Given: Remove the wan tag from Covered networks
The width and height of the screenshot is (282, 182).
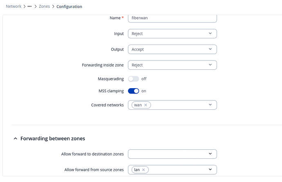Looking at the screenshot, I should tap(146, 105).
